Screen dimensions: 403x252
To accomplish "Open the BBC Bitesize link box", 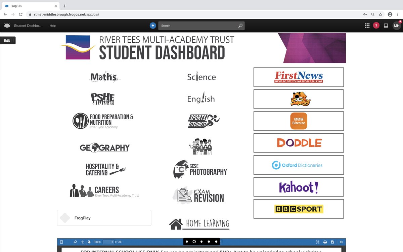I will point(299,121).
